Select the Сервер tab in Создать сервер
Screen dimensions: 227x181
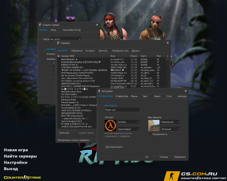(x=43, y=30)
